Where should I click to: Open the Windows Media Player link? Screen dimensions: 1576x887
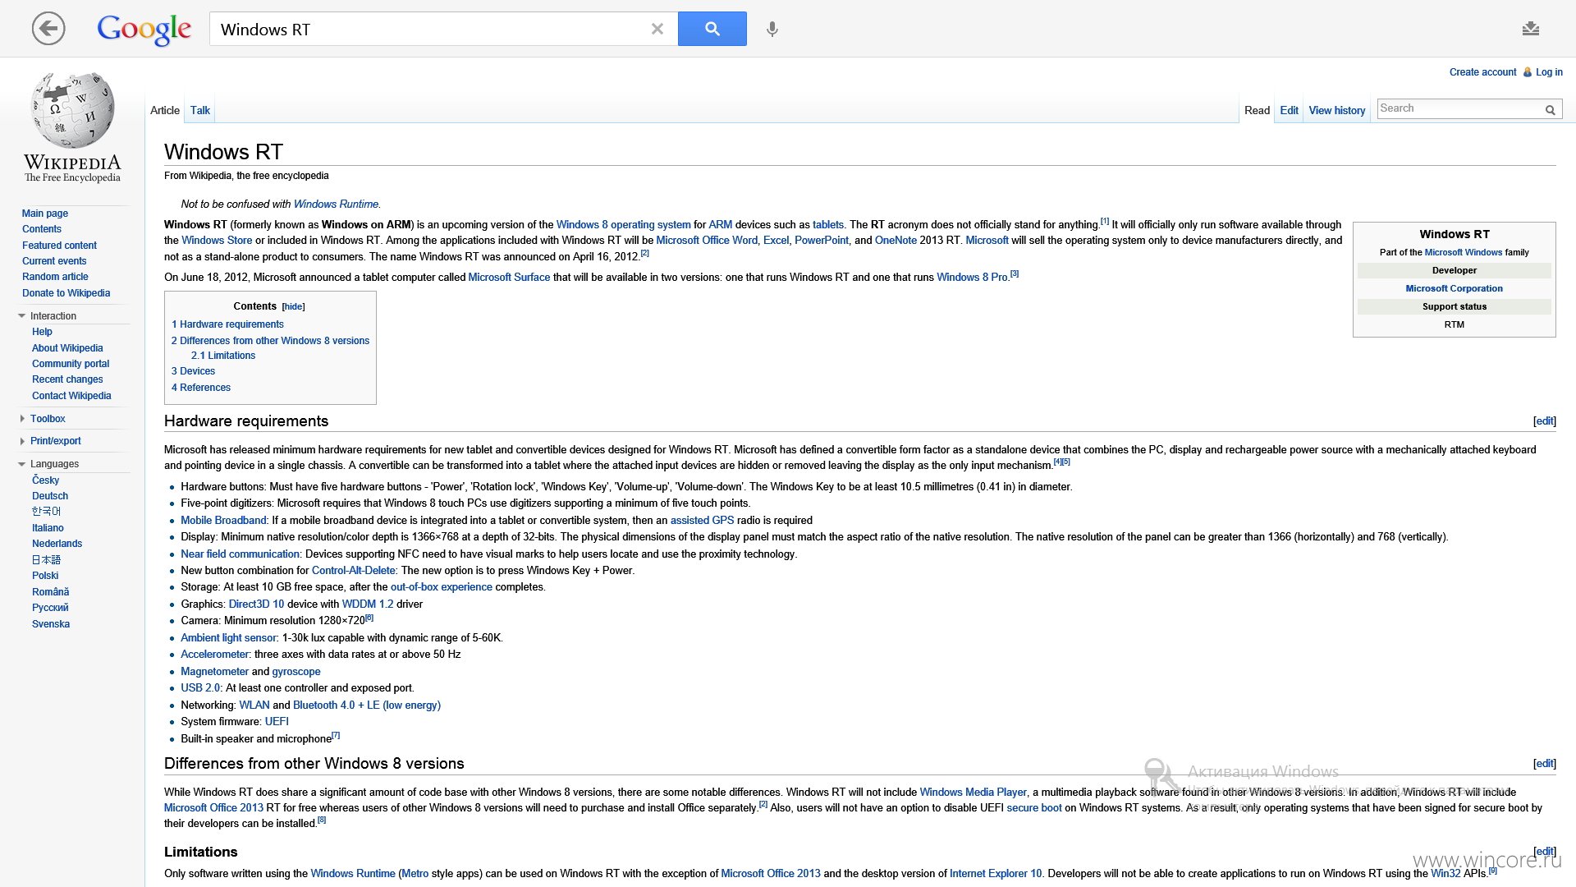[973, 793]
